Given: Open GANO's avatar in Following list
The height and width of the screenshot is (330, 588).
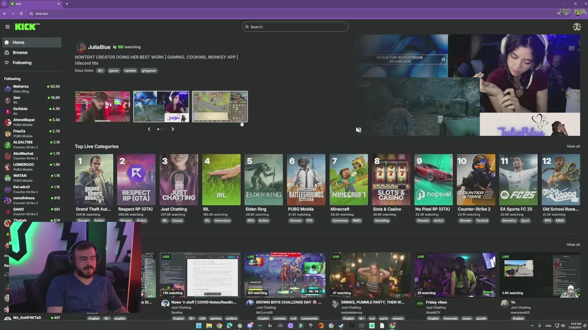Looking at the screenshot, I should click(x=8, y=211).
